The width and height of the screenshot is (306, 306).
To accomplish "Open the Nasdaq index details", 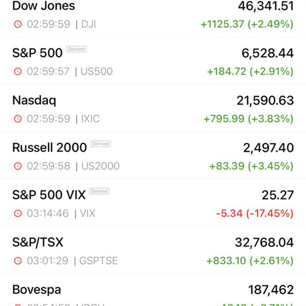I will tap(153, 108).
